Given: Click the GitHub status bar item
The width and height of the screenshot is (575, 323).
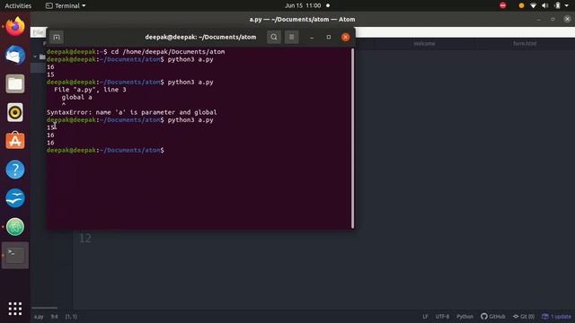Looking at the screenshot, I should (493, 317).
